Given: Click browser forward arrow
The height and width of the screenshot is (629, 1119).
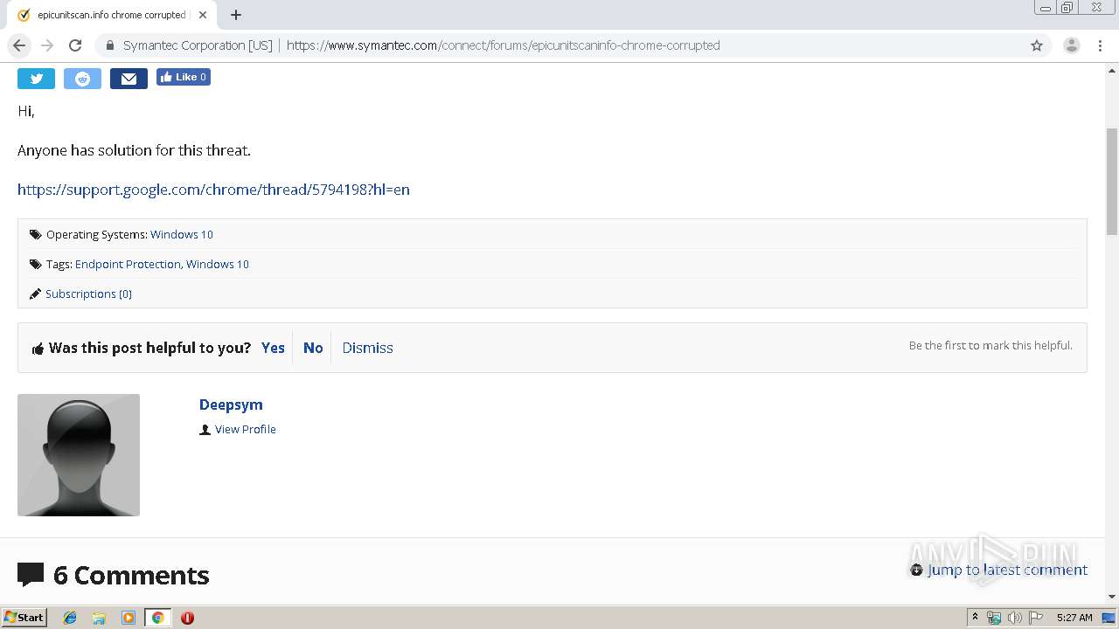Looking at the screenshot, I should coord(47,45).
